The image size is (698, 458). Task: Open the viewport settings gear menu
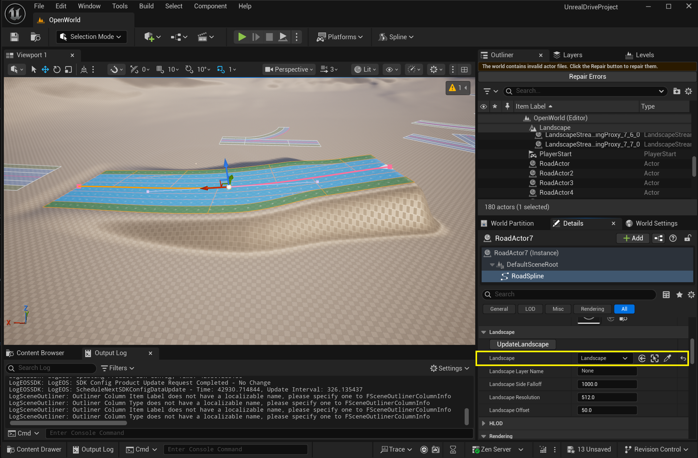pyautogui.click(x=436, y=69)
